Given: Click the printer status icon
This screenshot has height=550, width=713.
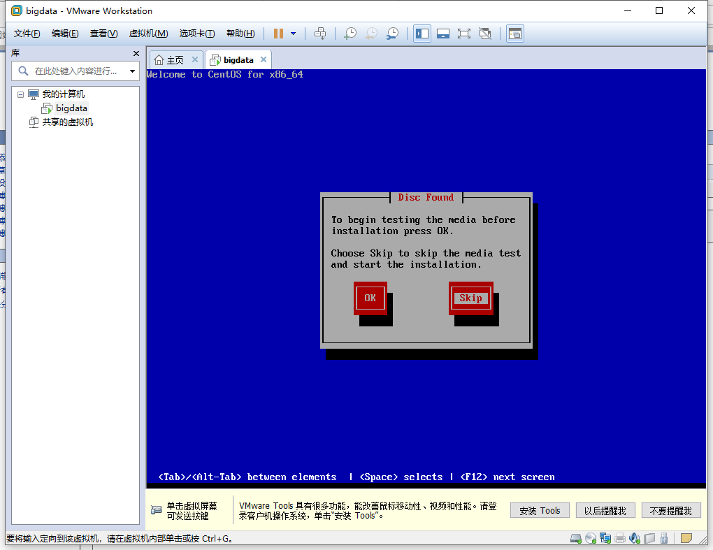Looking at the screenshot, I should [x=620, y=539].
